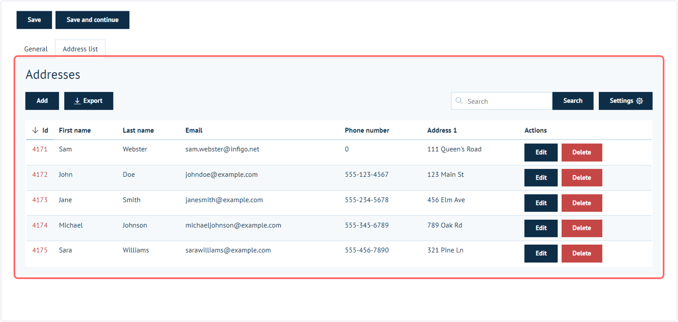Click Save and continue
The image size is (678, 322).
(93, 20)
